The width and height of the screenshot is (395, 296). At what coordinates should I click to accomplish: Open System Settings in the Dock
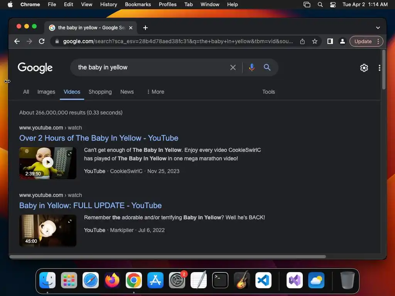click(177, 280)
